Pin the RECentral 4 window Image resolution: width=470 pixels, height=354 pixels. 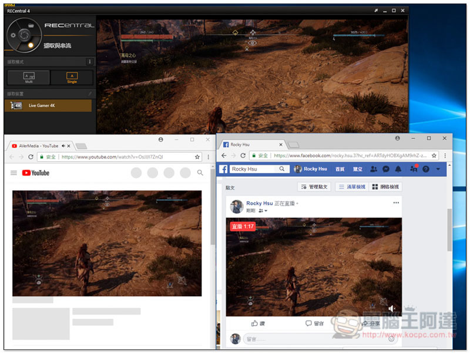point(376,11)
